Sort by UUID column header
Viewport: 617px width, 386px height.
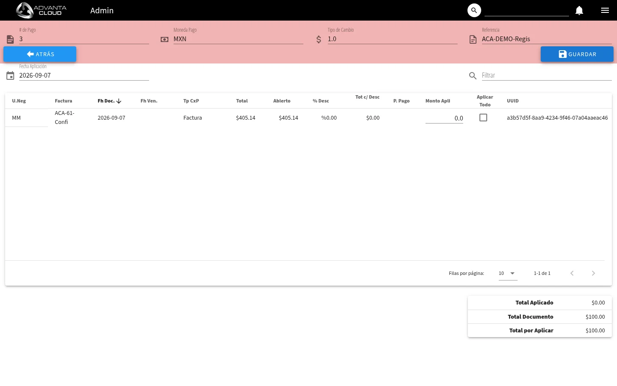tap(513, 101)
